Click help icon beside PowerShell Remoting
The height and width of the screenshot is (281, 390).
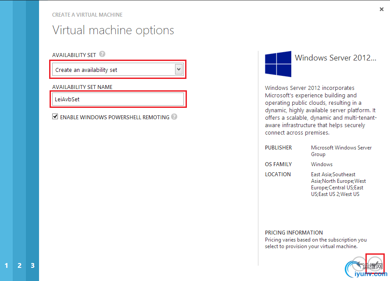pyautogui.click(x=174, y=117)
